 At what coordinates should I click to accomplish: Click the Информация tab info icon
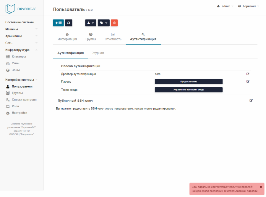[67, 35]
